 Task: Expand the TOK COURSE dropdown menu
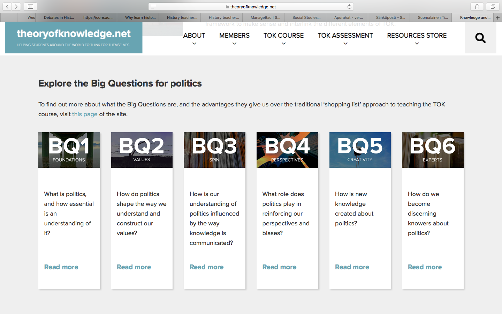pos(283,38)
